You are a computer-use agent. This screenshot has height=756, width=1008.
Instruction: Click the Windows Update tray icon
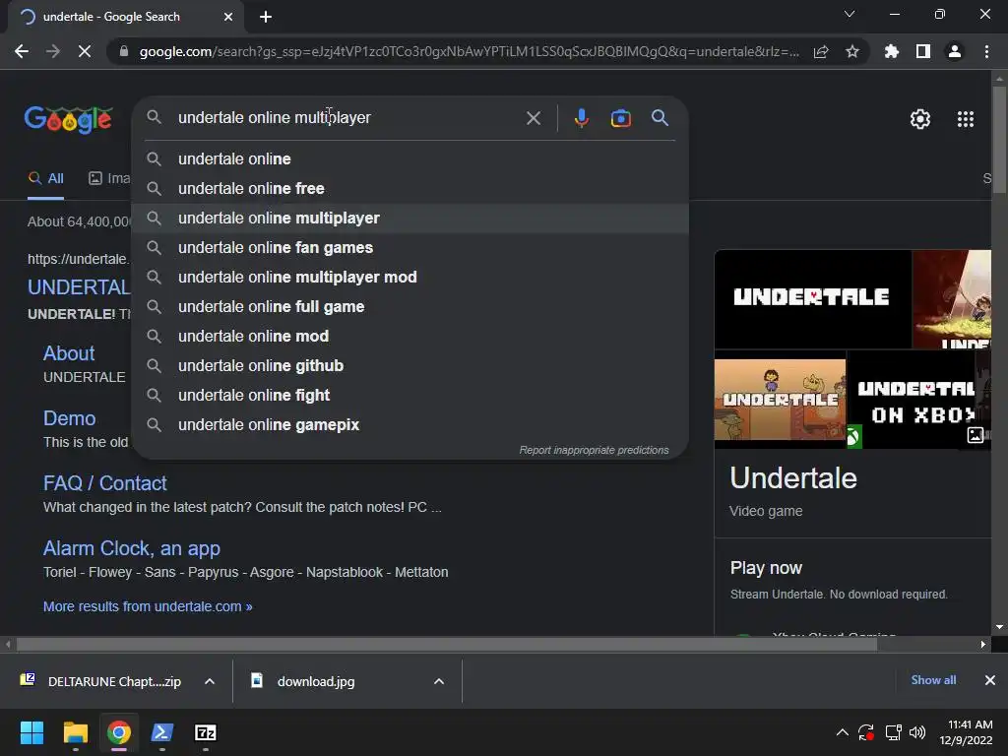[x=866, y=732]
